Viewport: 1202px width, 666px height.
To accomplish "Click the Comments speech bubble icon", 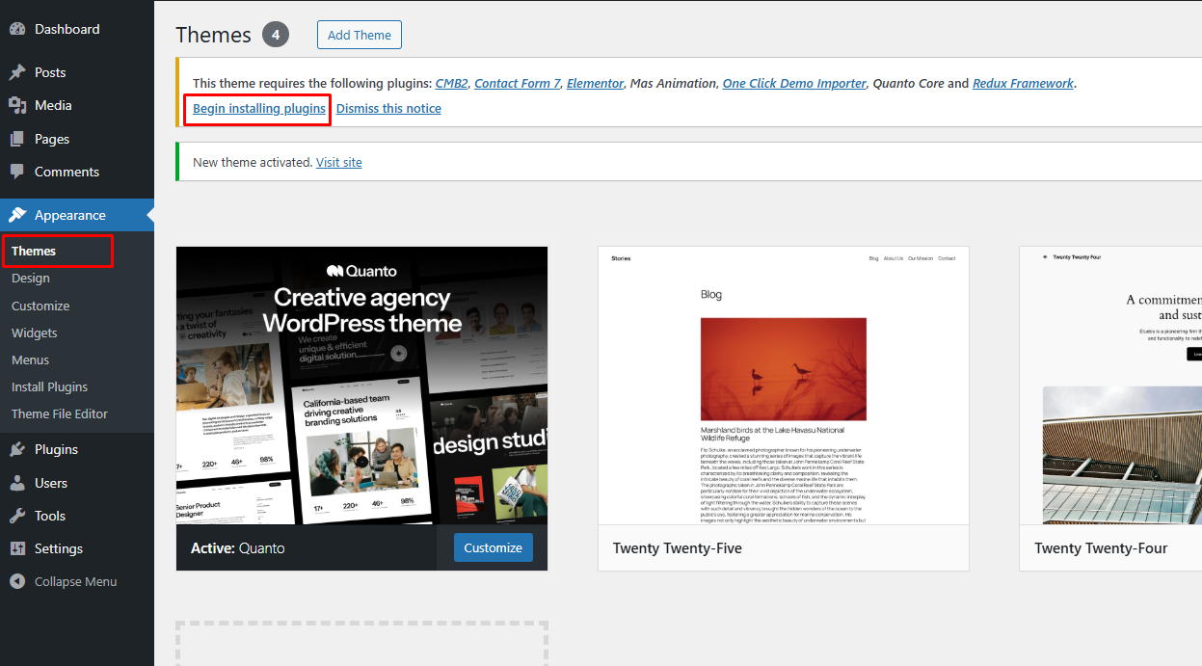I will coord(17,172).
